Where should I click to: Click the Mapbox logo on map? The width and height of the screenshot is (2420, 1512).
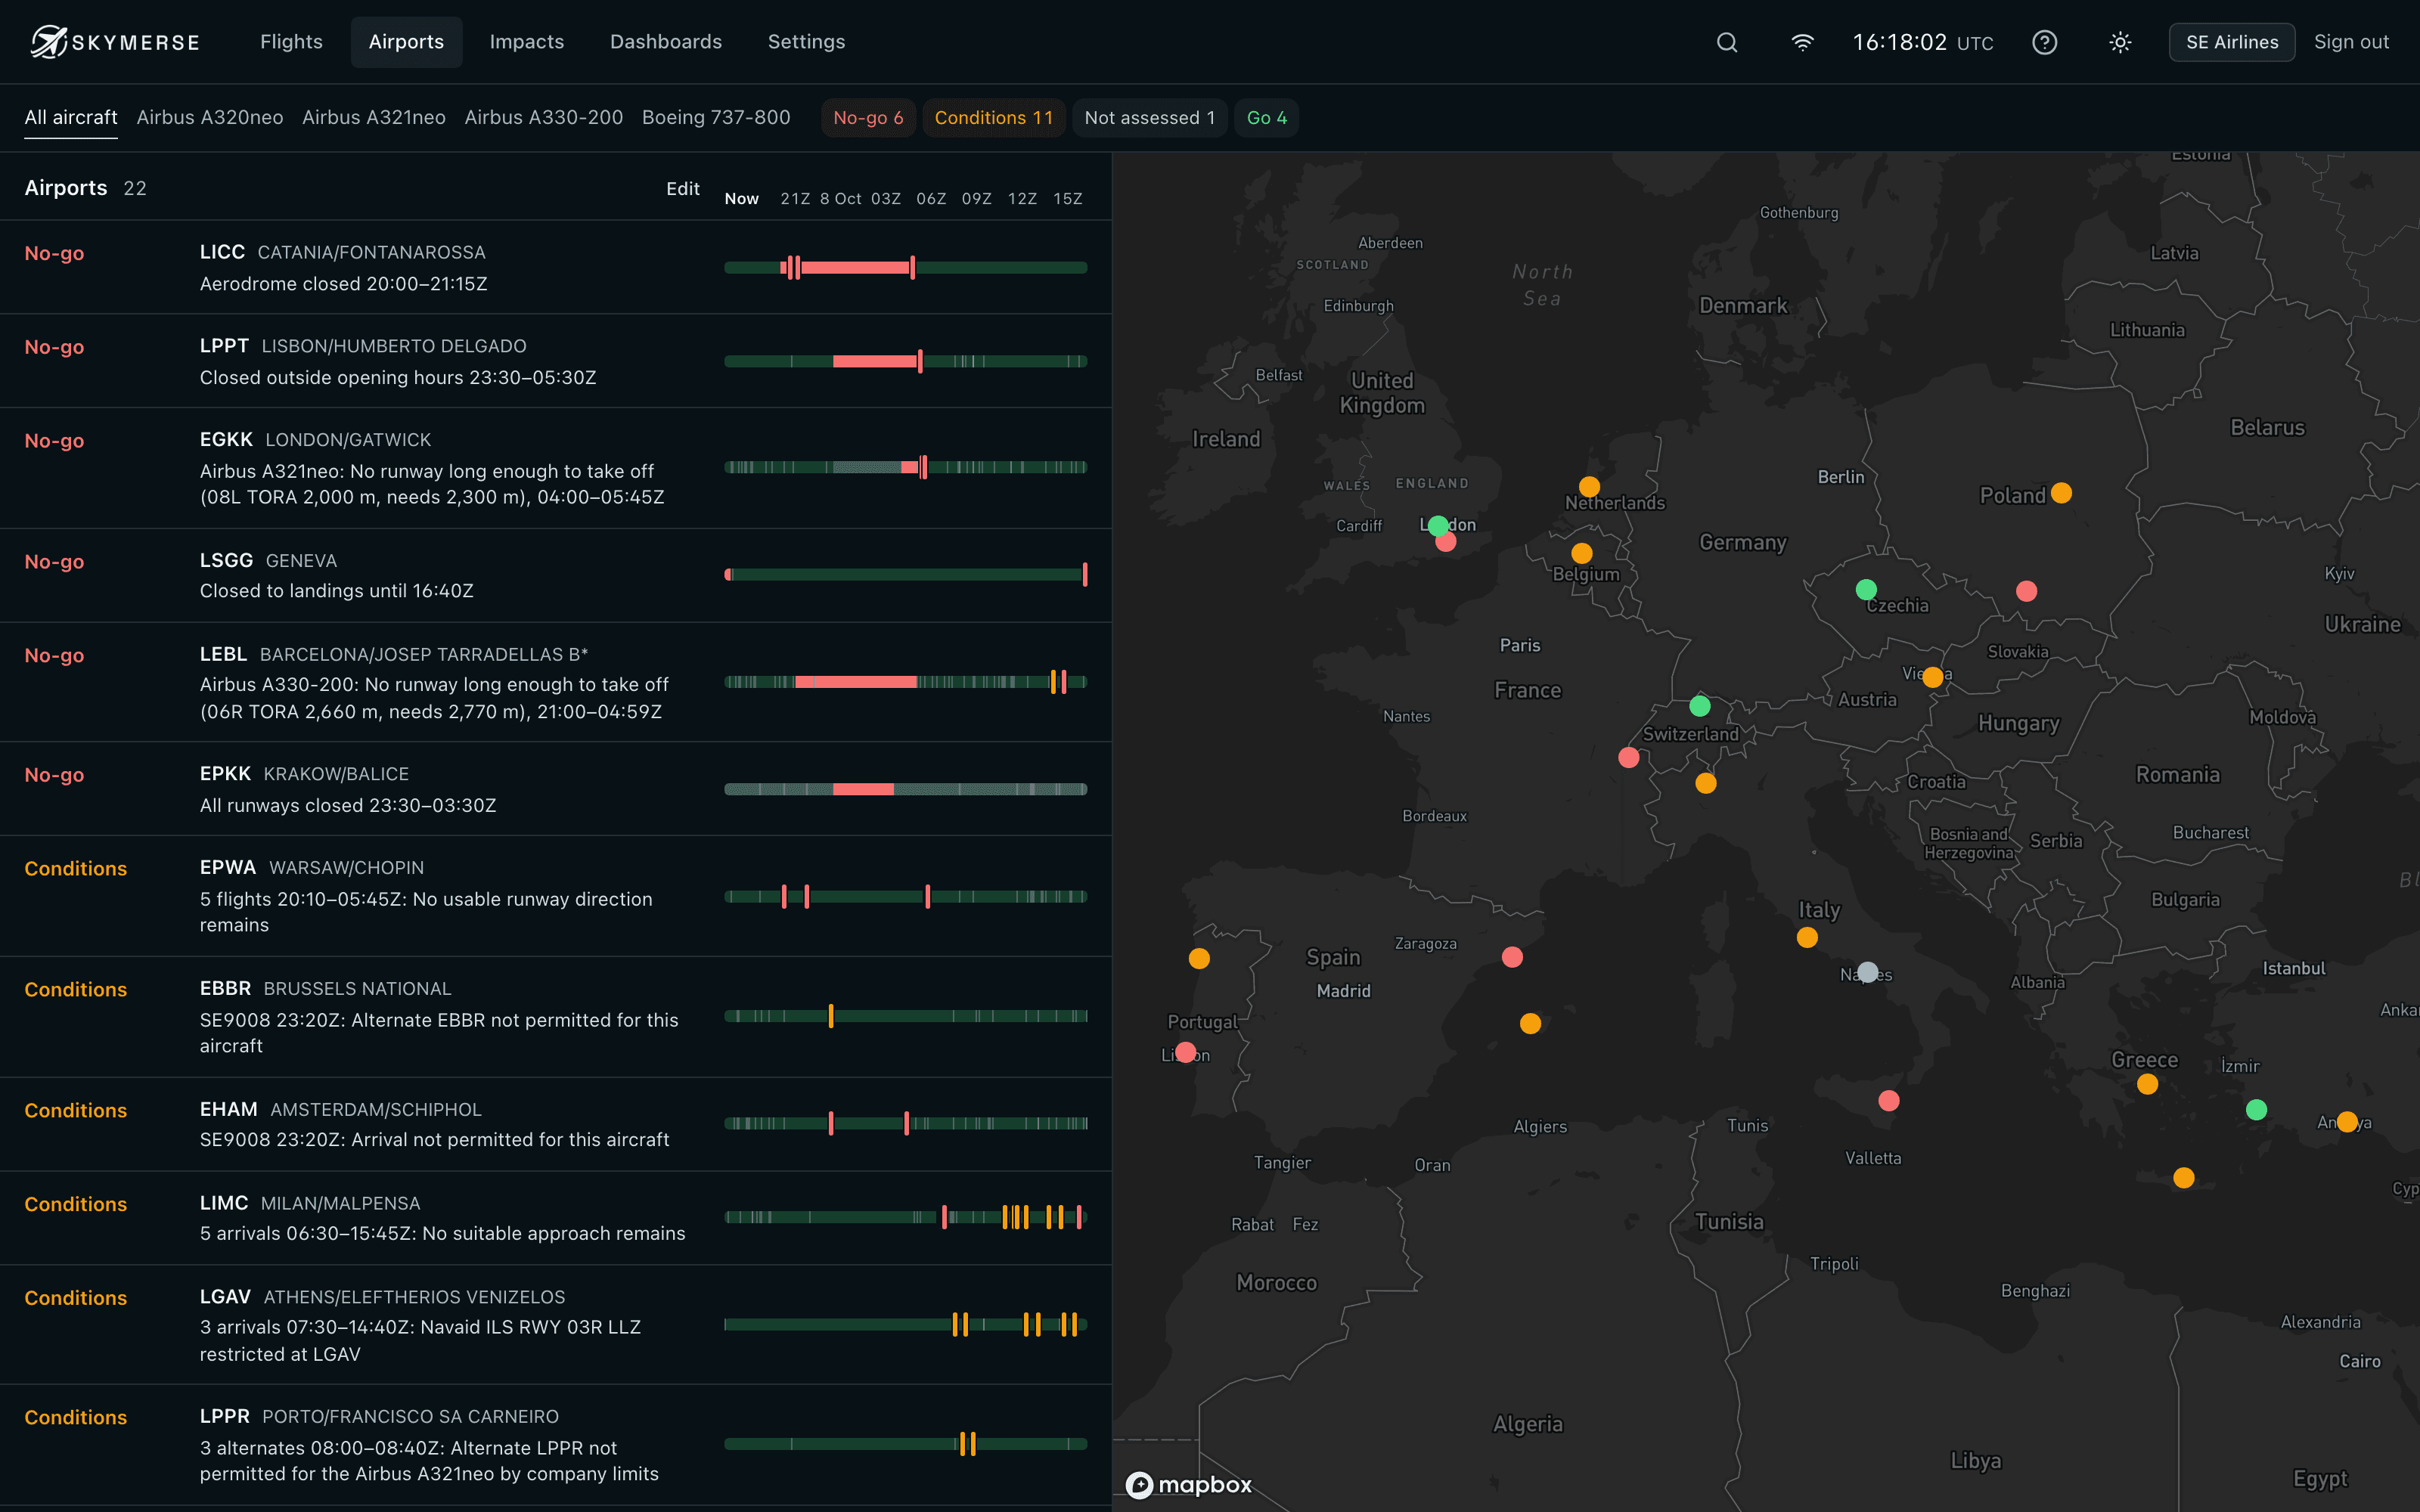pyautogui.click(x=1189, y=1485)
